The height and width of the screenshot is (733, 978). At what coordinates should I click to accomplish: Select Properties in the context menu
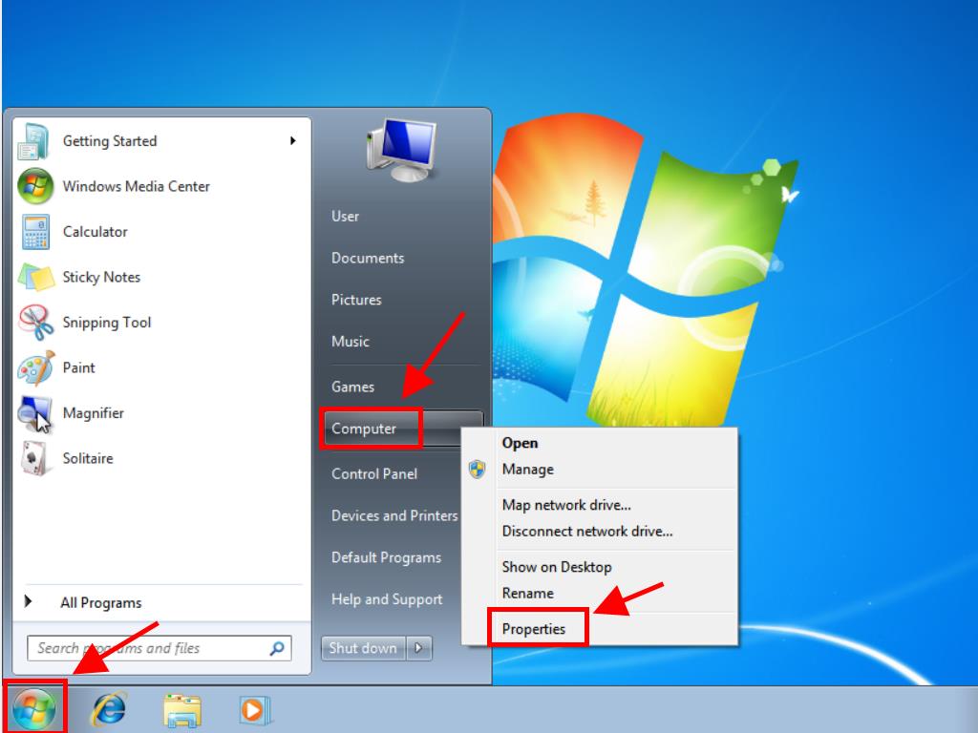click(534, 629)
